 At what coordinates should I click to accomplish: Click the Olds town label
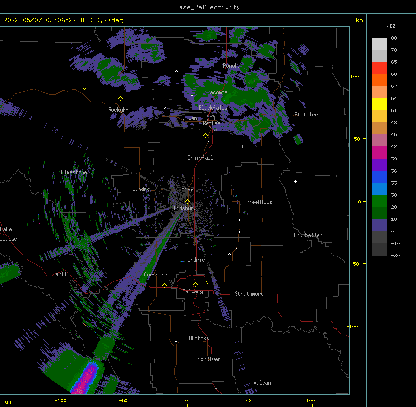click(x=187, y=190)
